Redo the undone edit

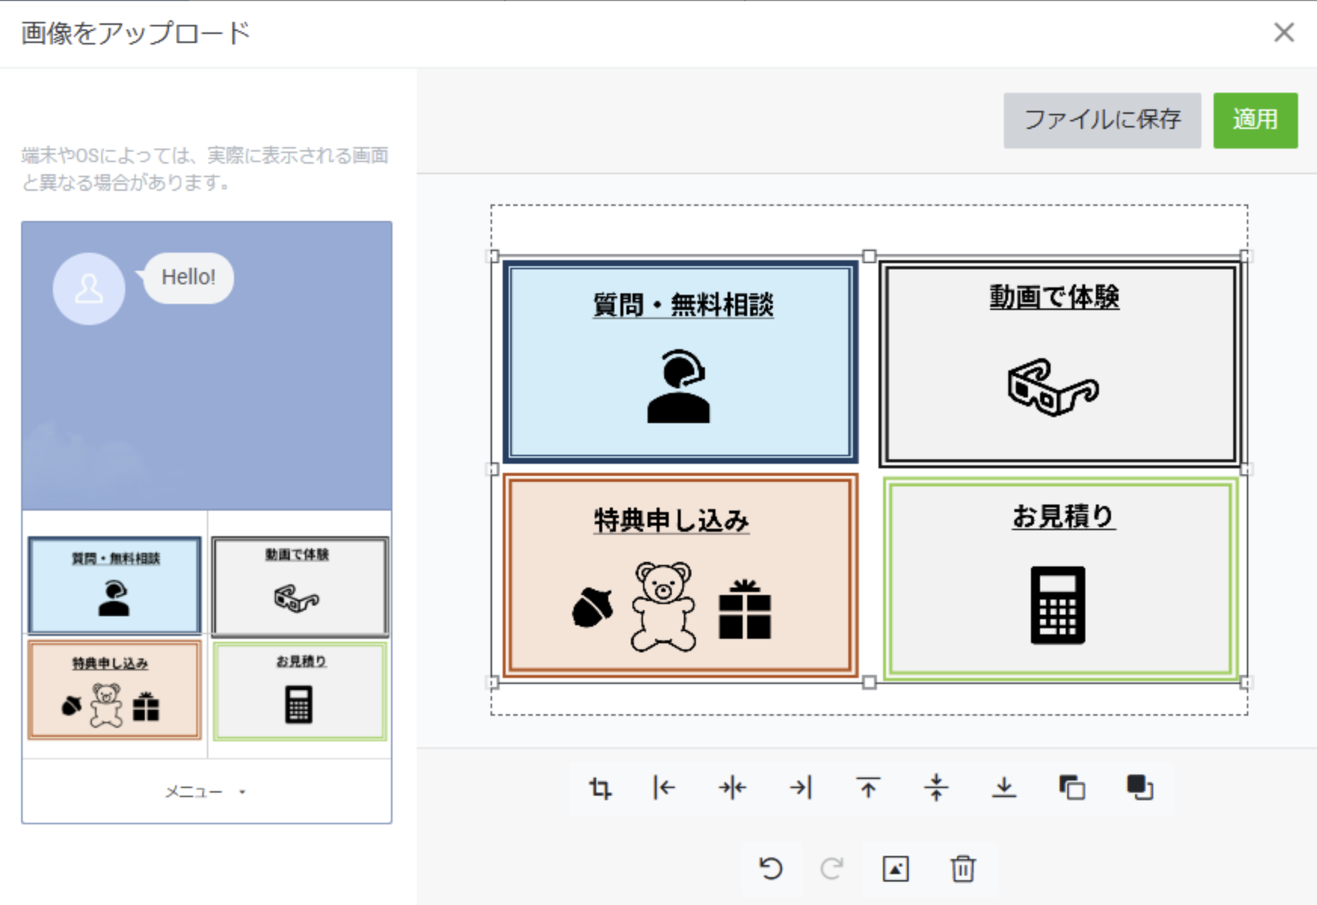pos(832,869)
